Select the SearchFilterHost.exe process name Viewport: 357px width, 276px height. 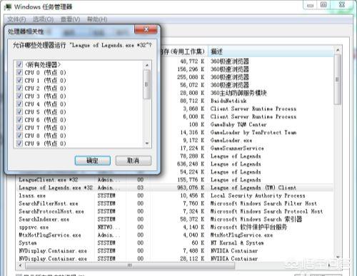49,204
